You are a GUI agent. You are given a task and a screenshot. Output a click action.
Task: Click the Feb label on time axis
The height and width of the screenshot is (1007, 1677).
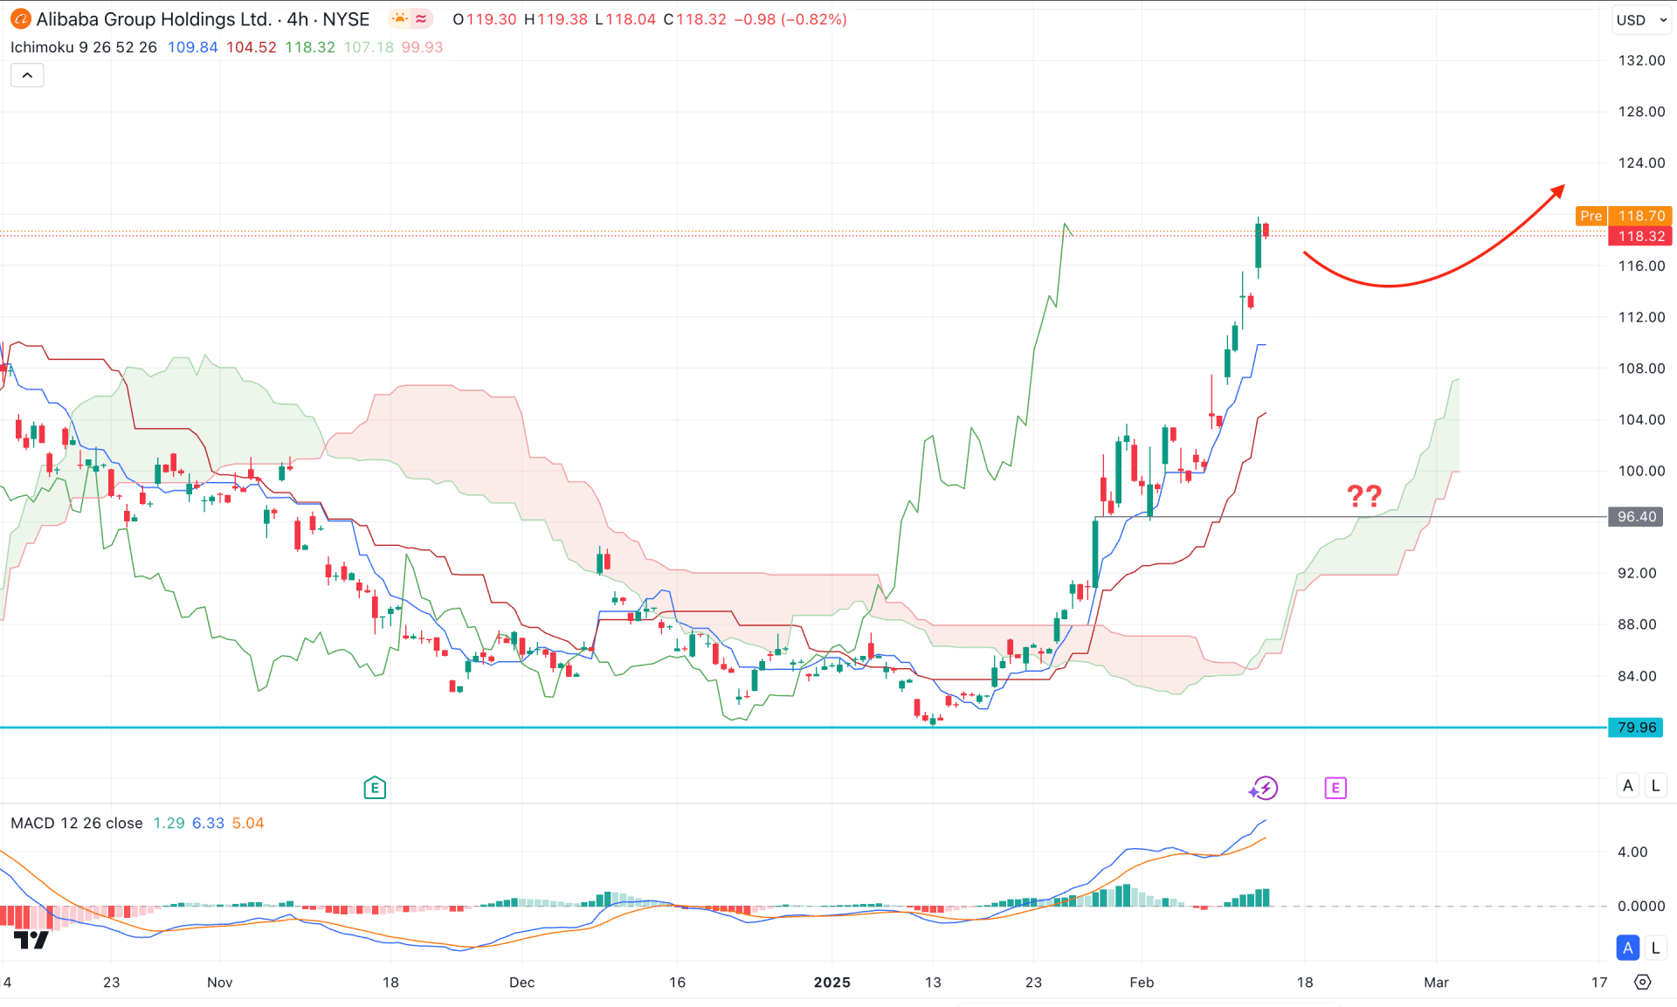pyautogui.click(x=1142, y=983)
